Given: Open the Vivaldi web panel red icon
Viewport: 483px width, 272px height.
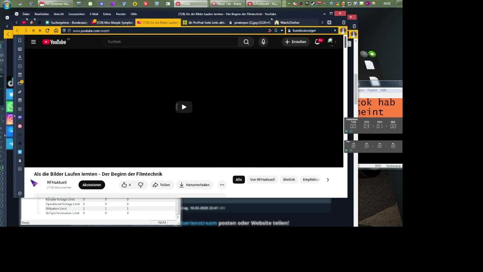Looking at the screenshot, I should coord(20,126).
